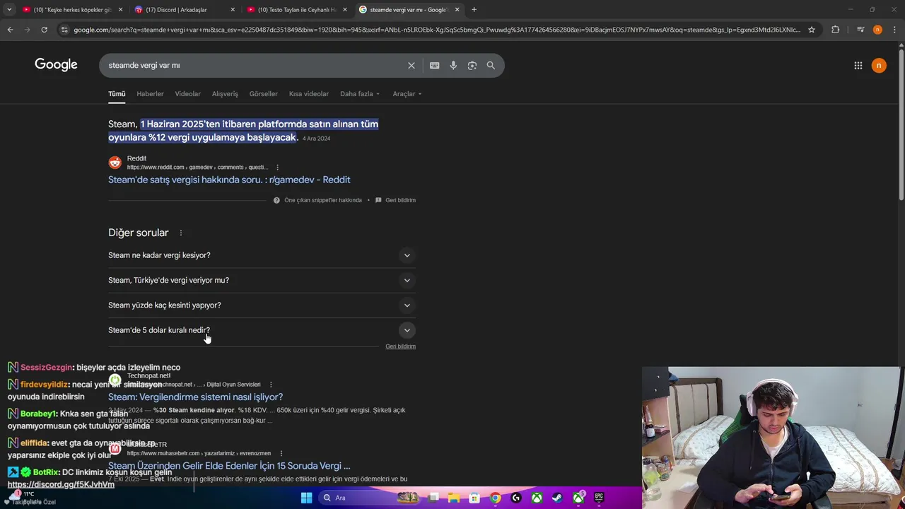Select the Tümü search tab

pyautogui.click(x=117, y=93)
